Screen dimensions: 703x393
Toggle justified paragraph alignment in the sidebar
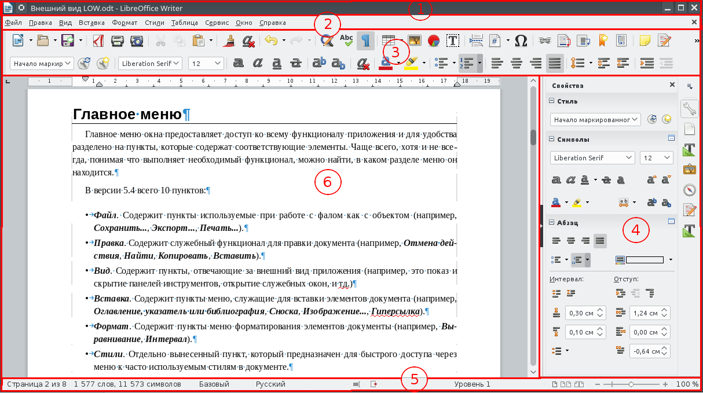(x=600, y=241)
